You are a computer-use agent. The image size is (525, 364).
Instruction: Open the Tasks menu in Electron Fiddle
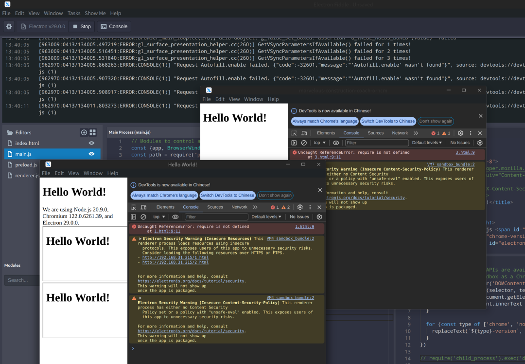(x=74, y=13)
